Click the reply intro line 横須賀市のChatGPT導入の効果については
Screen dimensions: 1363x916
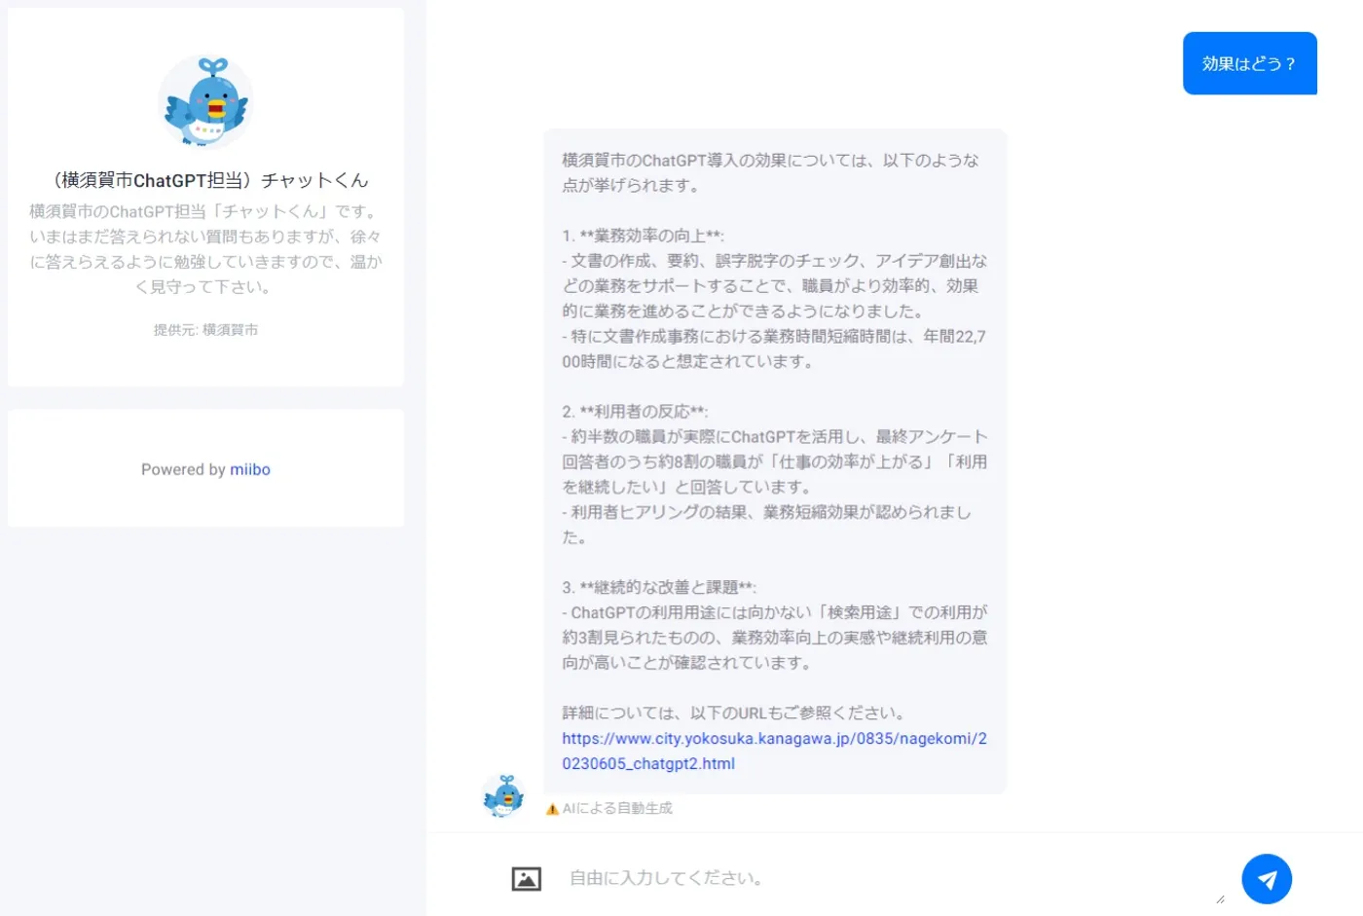(770, 172)
